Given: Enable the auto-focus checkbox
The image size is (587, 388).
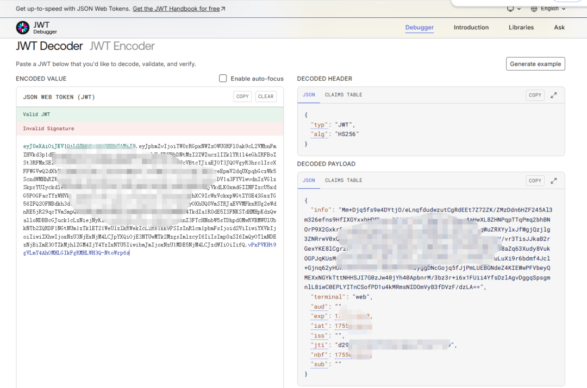Looking at the screenshot, I should coord(223,78).
